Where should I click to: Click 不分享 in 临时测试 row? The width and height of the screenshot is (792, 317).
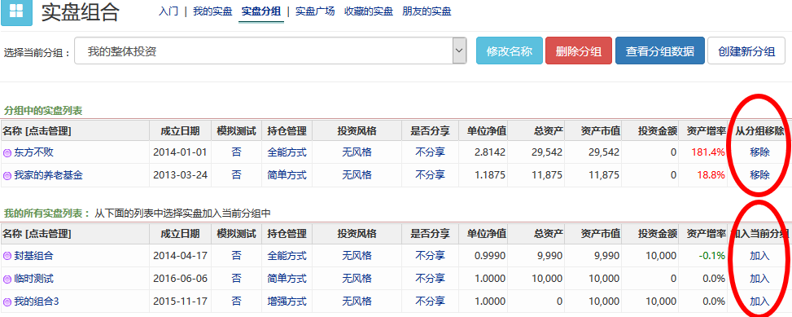[430, 279]
